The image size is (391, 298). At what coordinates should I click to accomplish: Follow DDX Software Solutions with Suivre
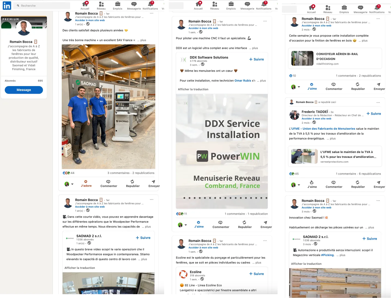pos(256,59)
